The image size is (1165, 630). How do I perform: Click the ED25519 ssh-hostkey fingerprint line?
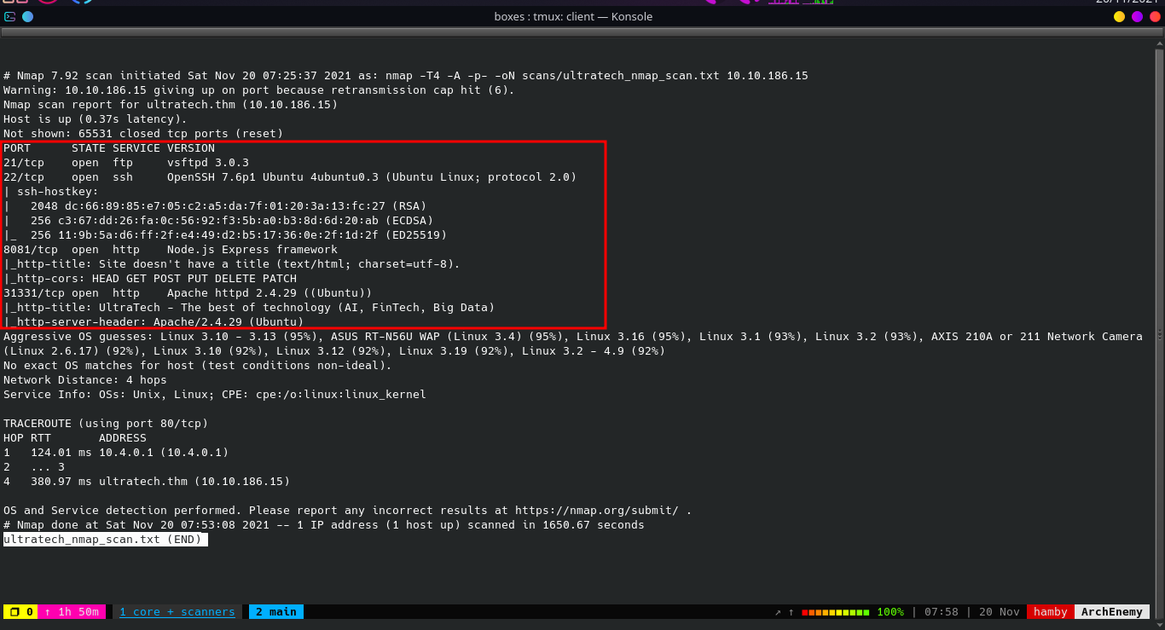[225, 234]
